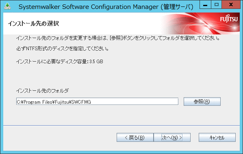Screen dimensions: 243x154
Task: Close the installer with the X button
Action: [x=231, y=5]
